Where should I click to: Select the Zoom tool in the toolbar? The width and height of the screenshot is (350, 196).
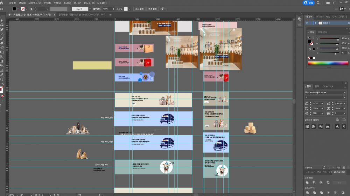(x=2, y=79)
